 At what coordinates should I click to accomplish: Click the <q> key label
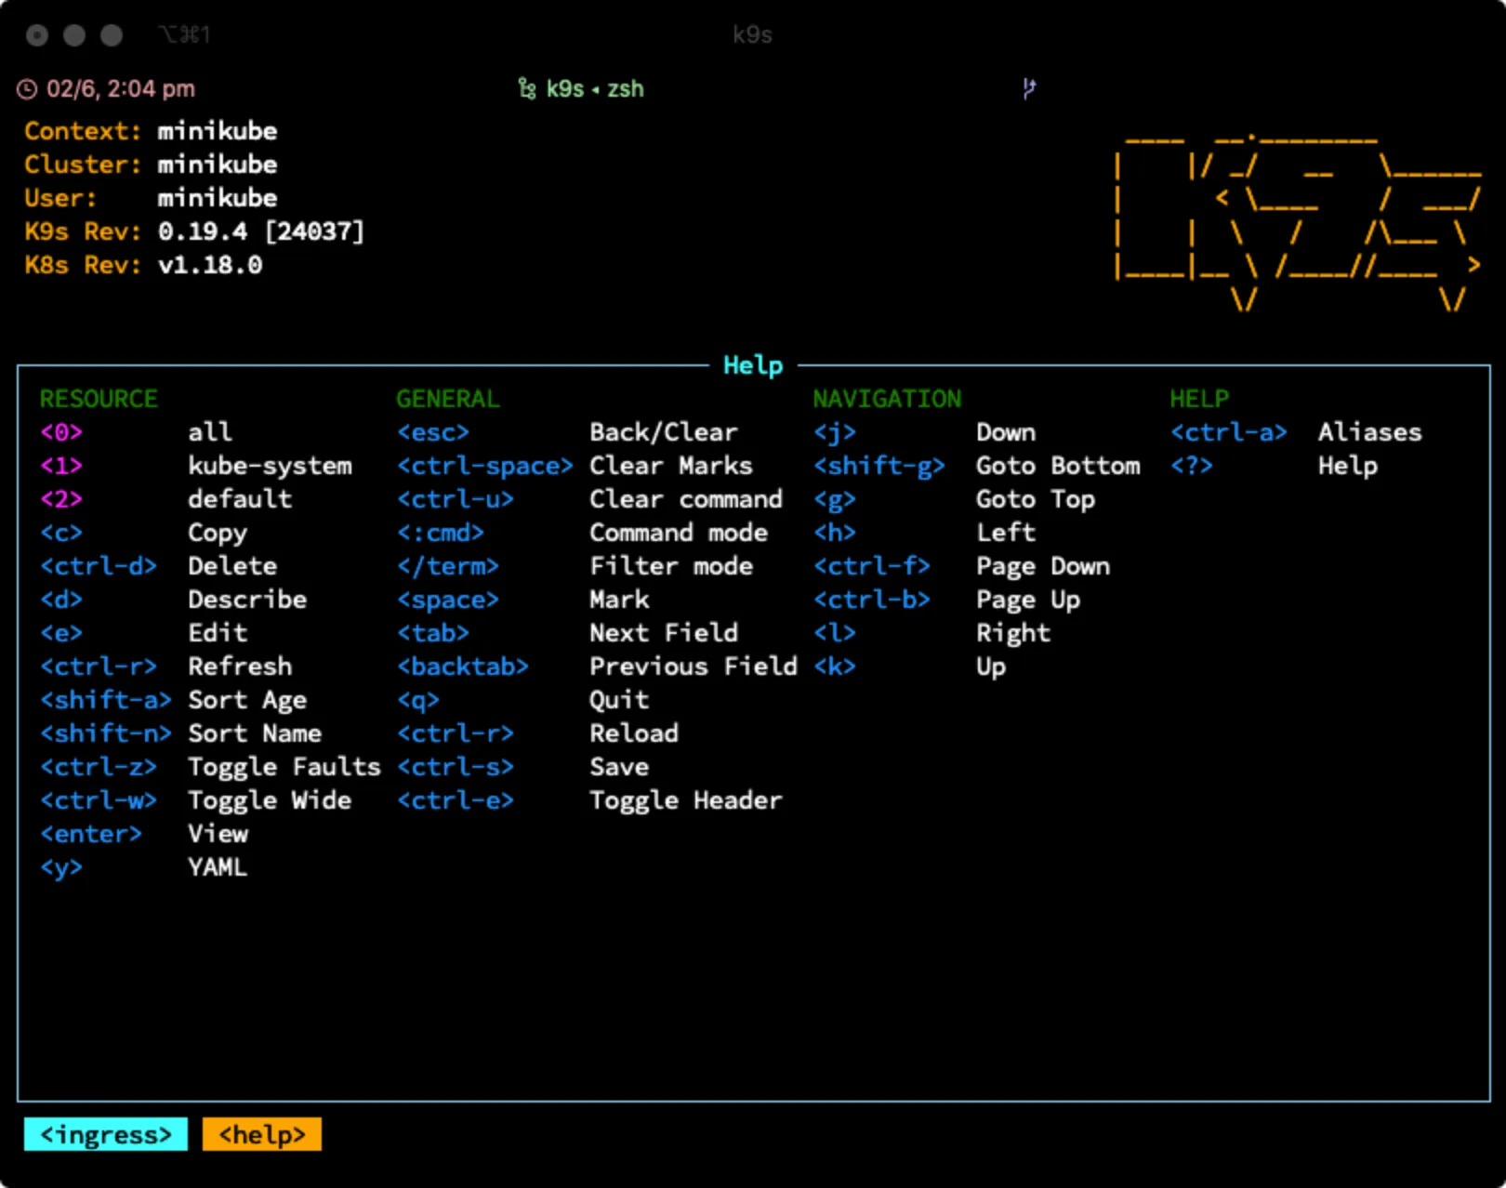418,700
